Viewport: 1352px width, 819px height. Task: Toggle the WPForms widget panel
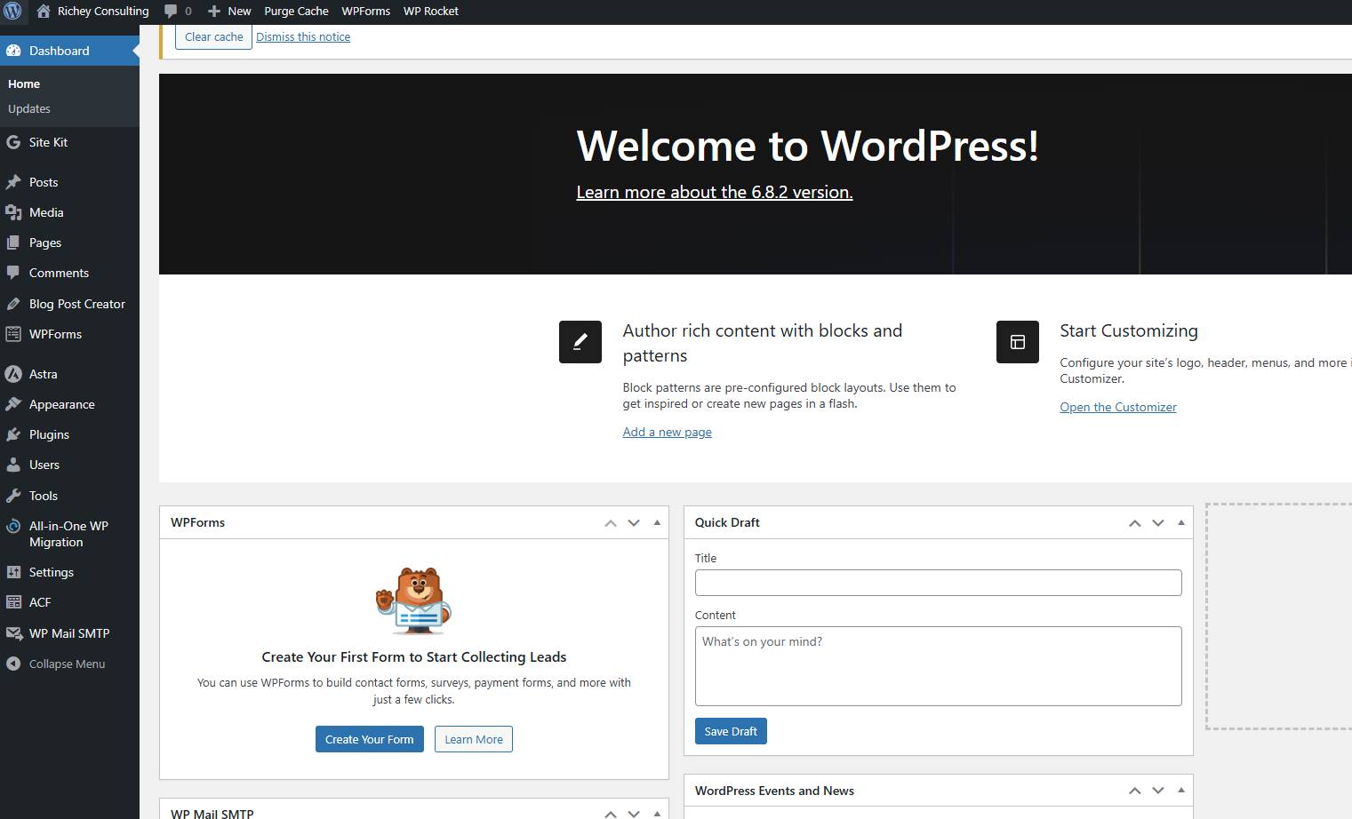coord(657,522)
